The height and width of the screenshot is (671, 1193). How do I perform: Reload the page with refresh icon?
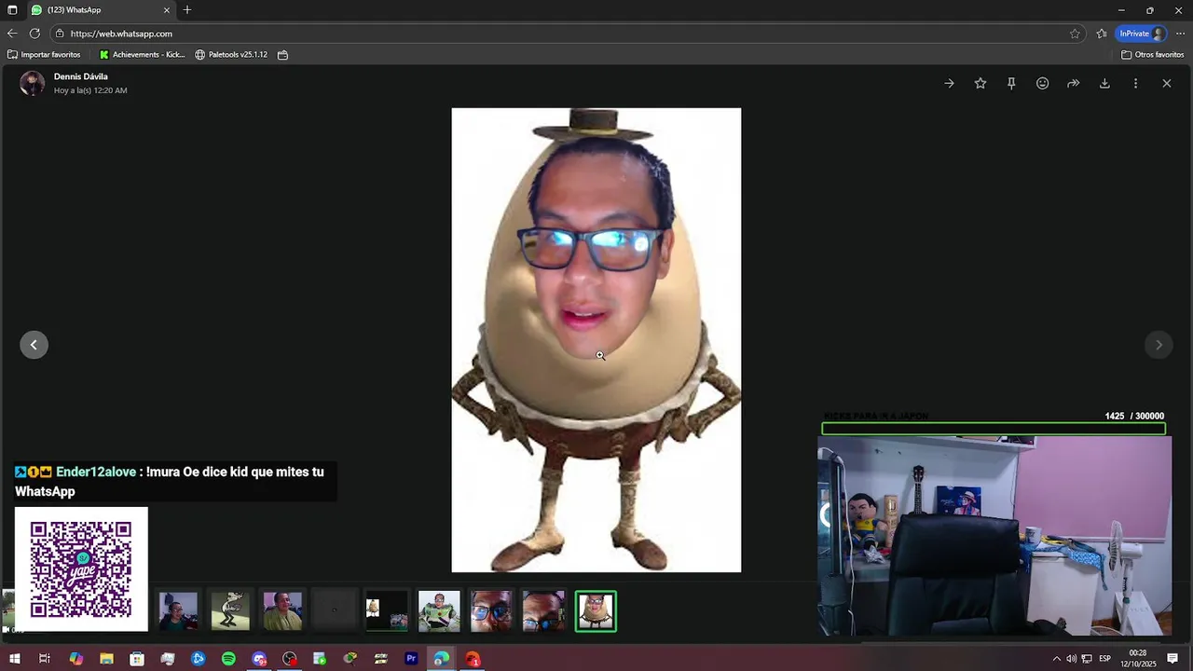(34, 34)
